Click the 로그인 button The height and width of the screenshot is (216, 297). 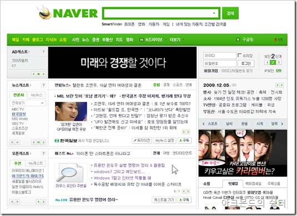pyautogui.click(x=246, y=63)
